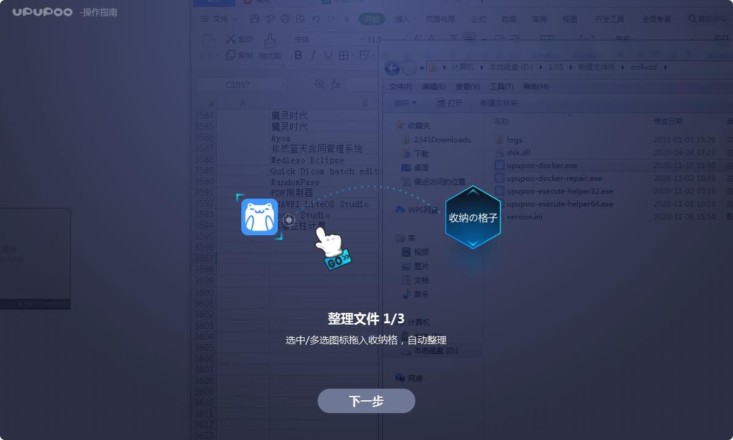Click the 格式刷 format painter icon
733x440 pixels.
[269, 42]
